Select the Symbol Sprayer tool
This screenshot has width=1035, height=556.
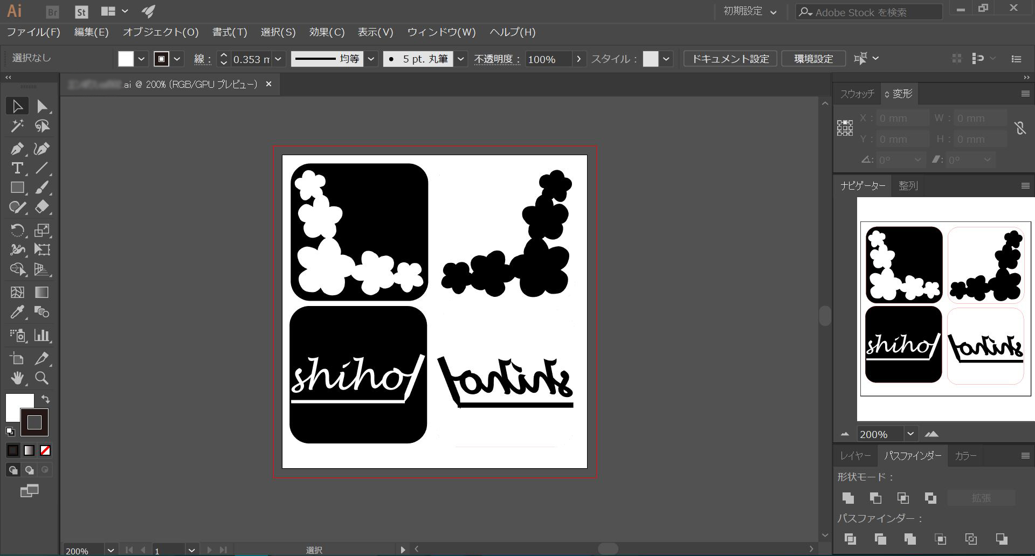click(x=17, y=335)
